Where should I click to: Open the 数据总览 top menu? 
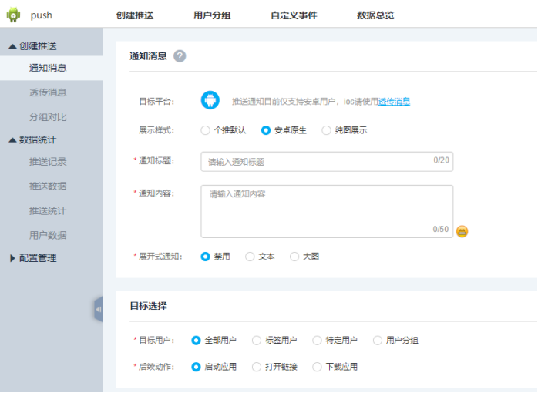[x=375, y=15]
